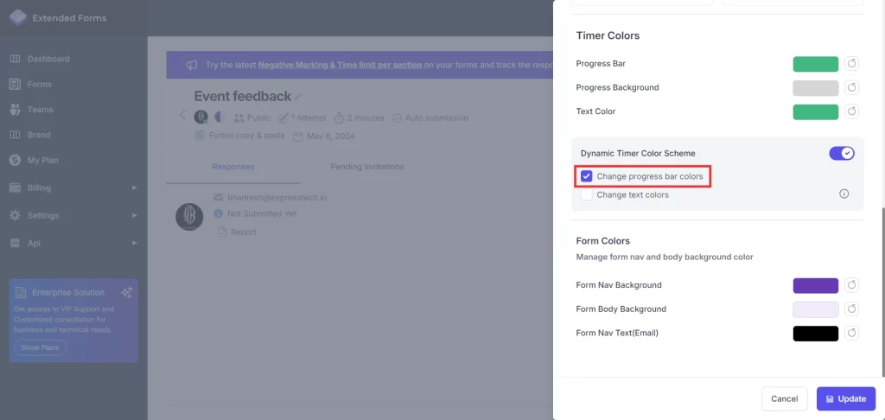Check Change text colors checkbox
This screenshot has height=420, width=885.
pyautogui.click(x=587, y=194)
